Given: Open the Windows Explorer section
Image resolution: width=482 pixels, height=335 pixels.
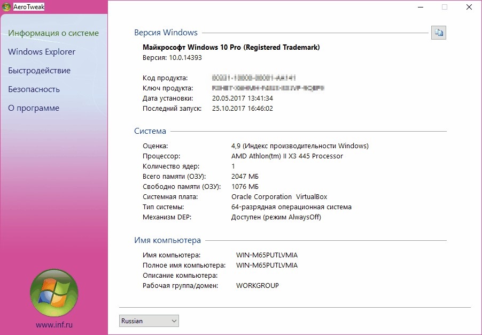Looking at the screenshot, I should tap(42, 52).
